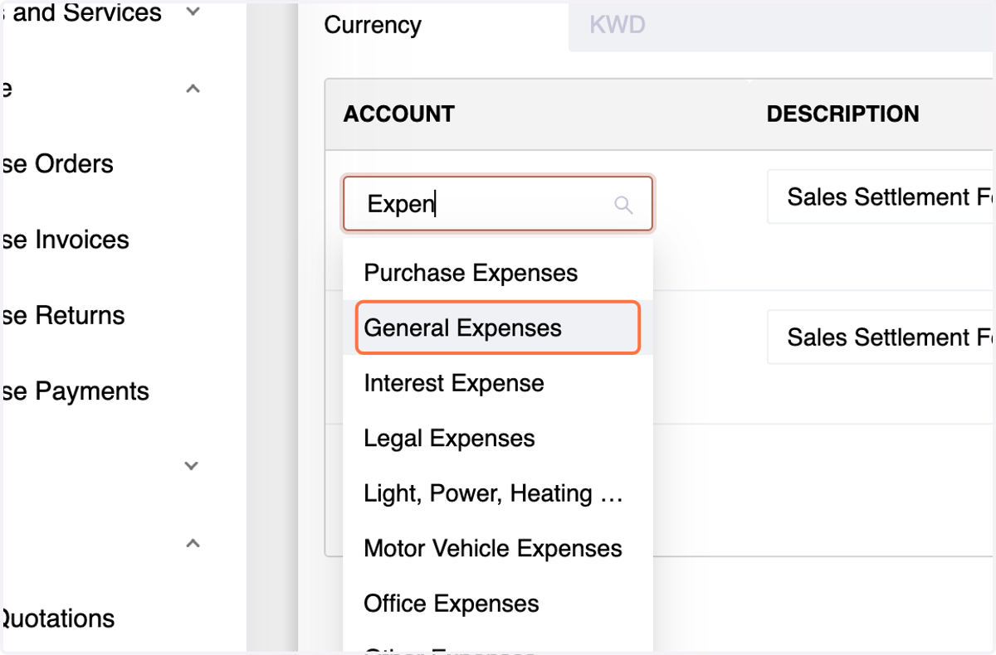
Task: Open Purchase Invoices in the sidebar
Action: click(x=65, y=240)
